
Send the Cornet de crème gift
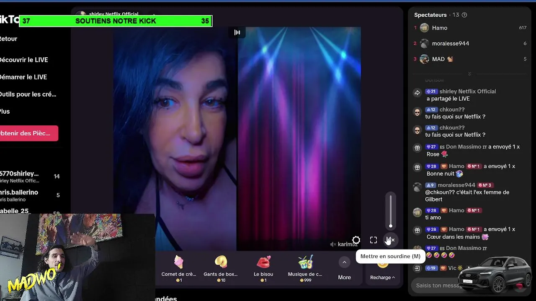(x=179, y=268)
